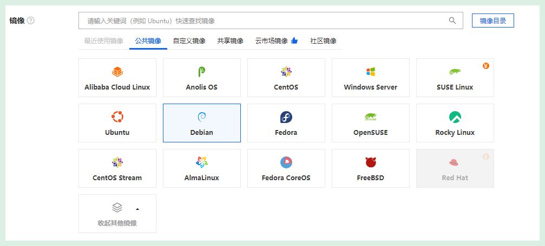This screenshot has width=545, height=246.
Task: Click the SUSE Linux chameleon logo
Action: (455, 72)
